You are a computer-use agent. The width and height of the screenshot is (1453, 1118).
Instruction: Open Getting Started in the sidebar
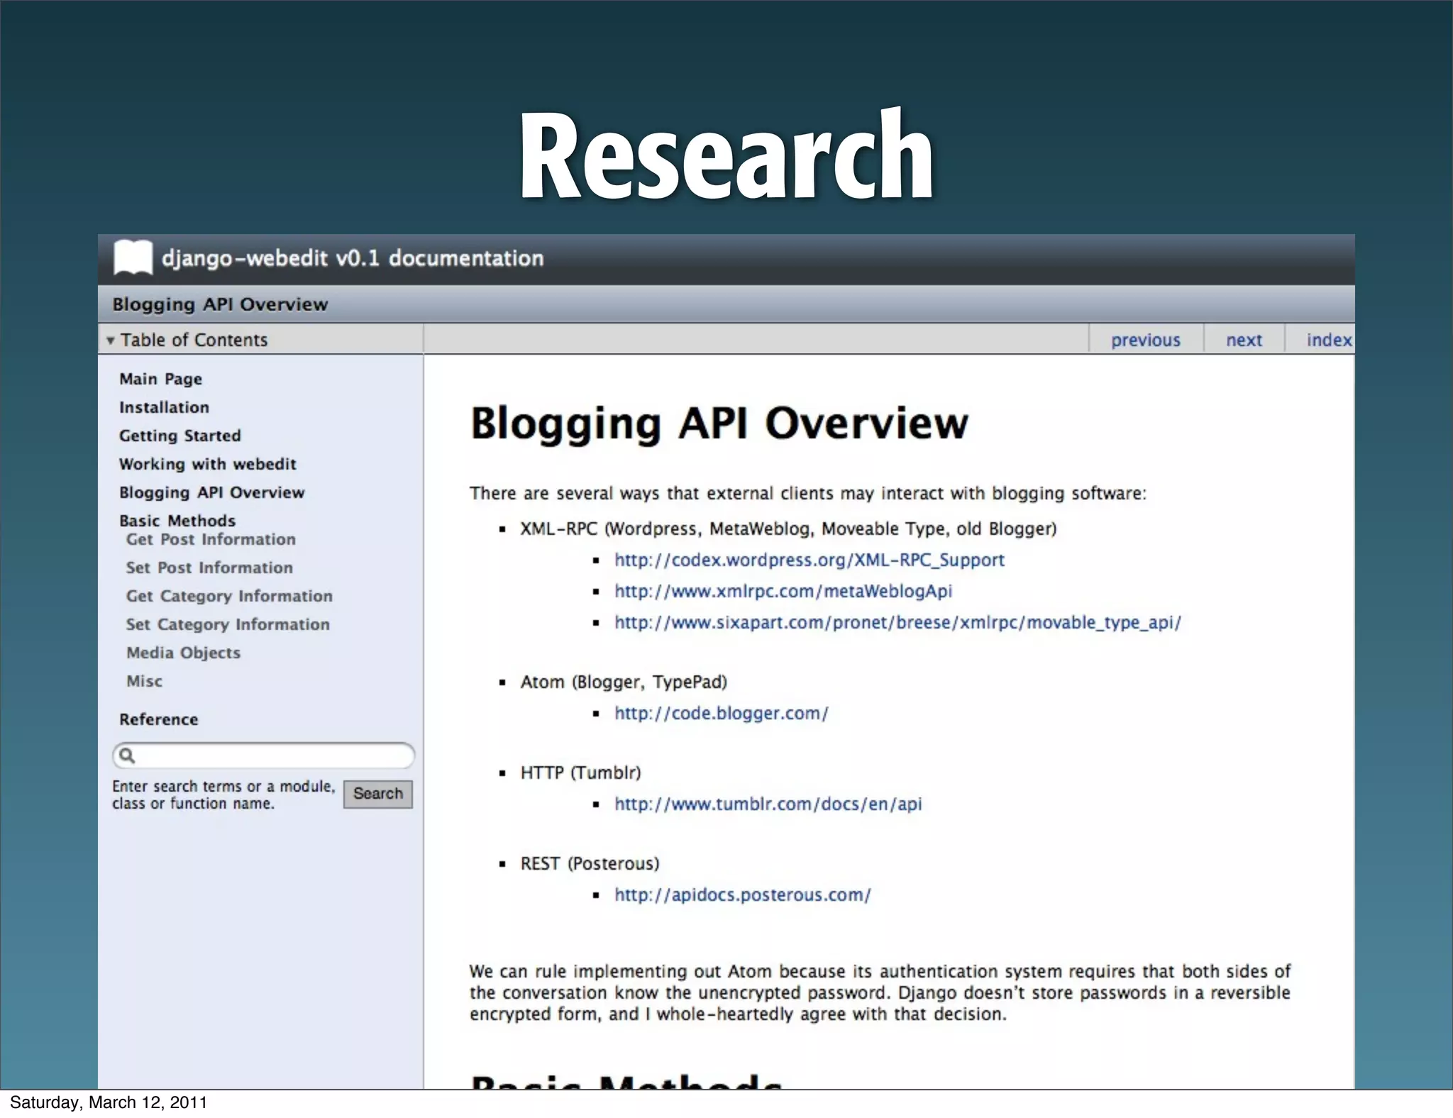click(180, 436)
